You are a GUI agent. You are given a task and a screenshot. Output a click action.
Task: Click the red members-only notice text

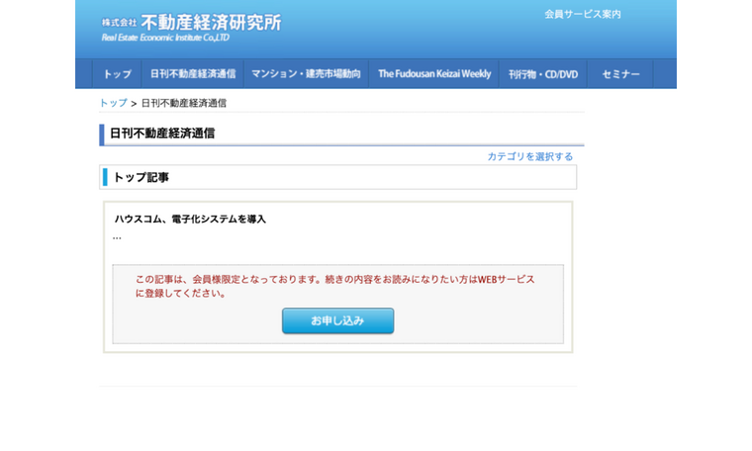tap(334, 286)
